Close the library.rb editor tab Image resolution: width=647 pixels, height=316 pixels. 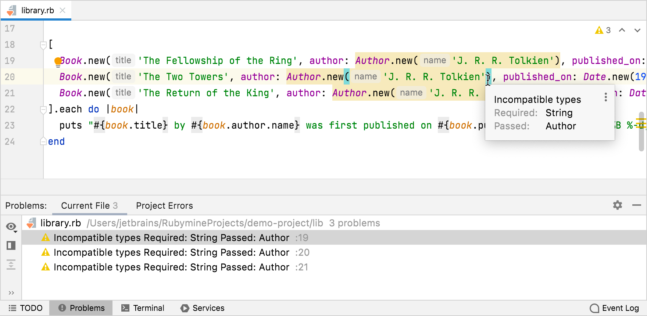click(63, 10)
